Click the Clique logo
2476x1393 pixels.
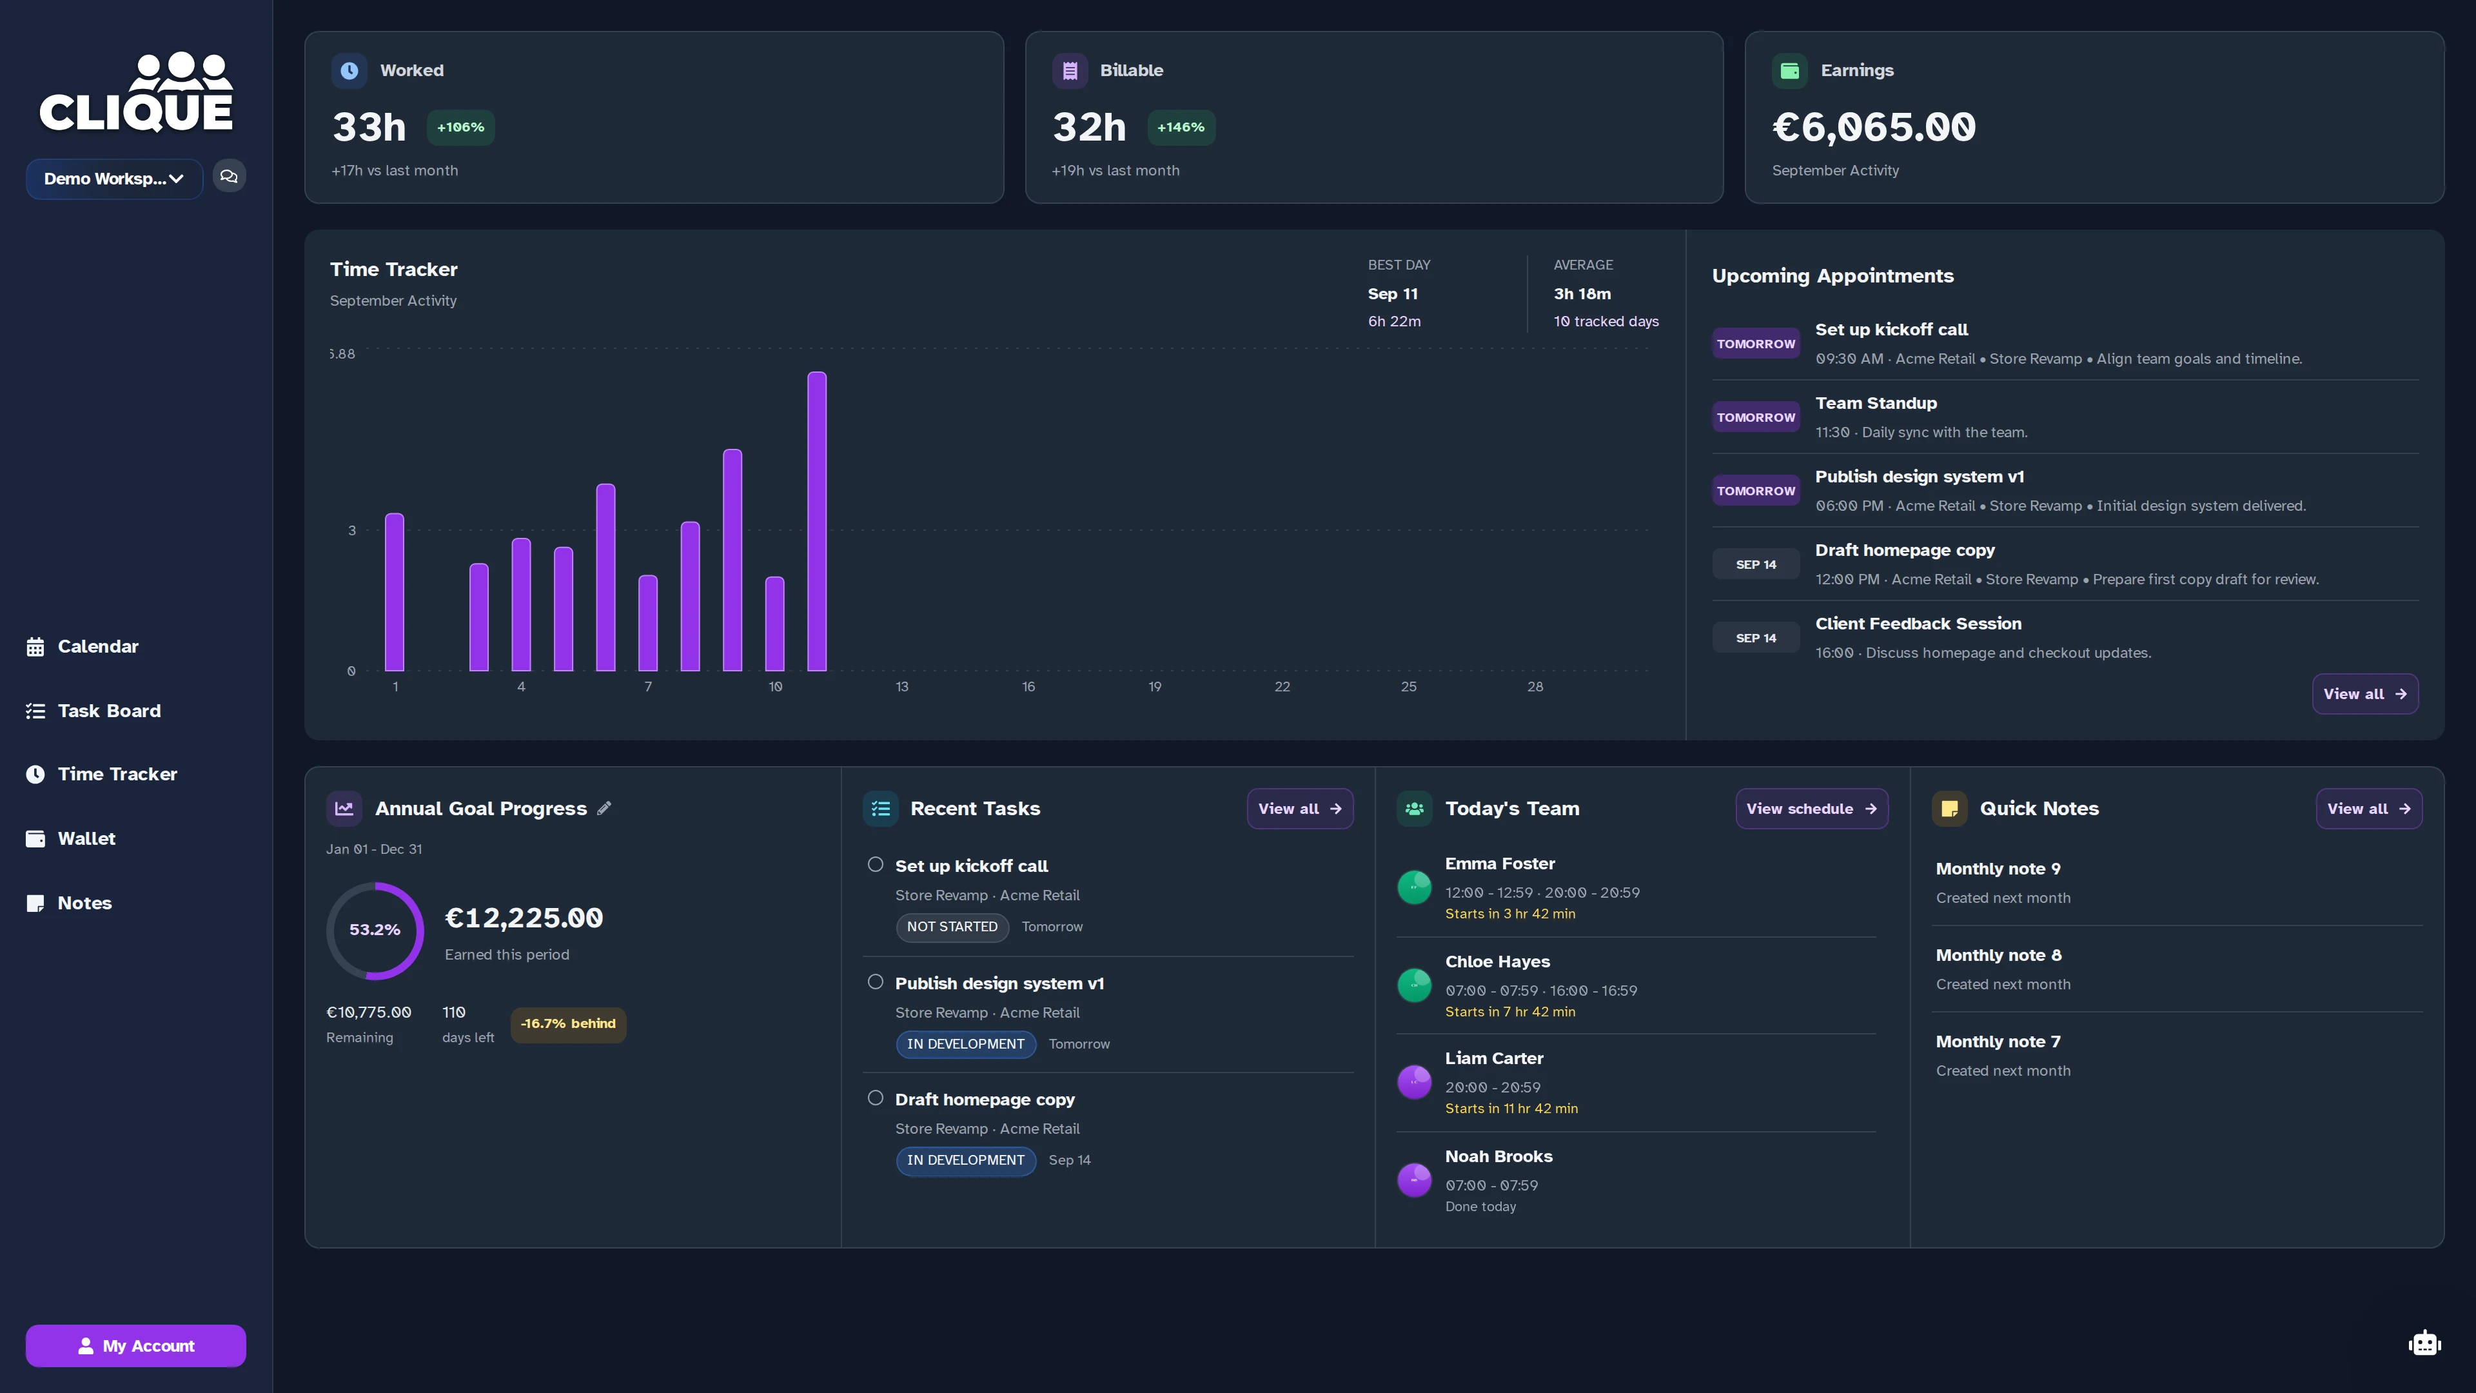click(135, 92)
